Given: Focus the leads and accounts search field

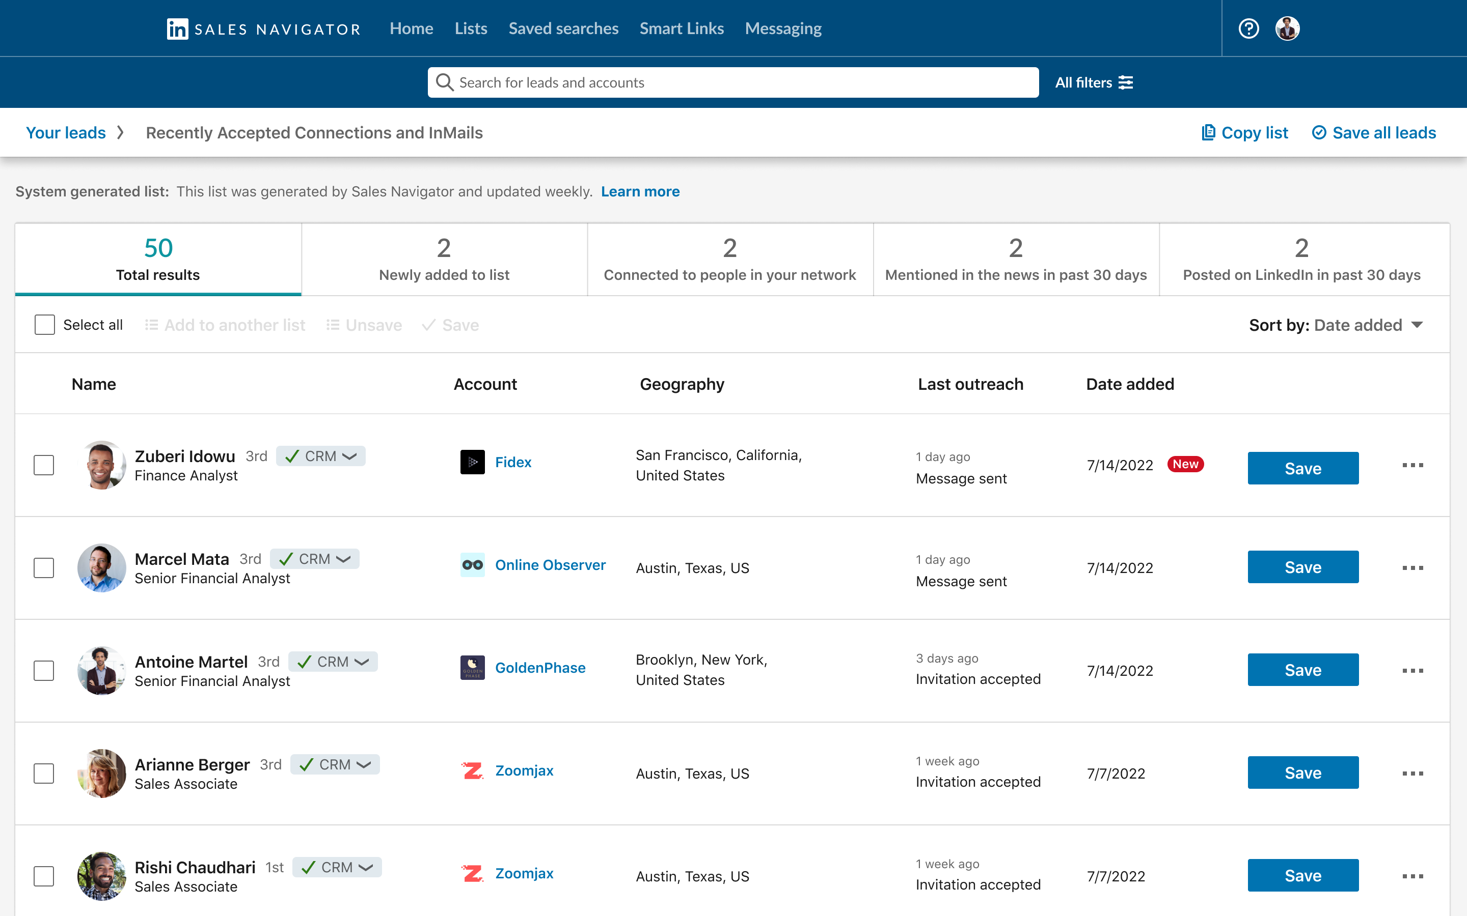Looking at the screenshot, I should [733, 82].
